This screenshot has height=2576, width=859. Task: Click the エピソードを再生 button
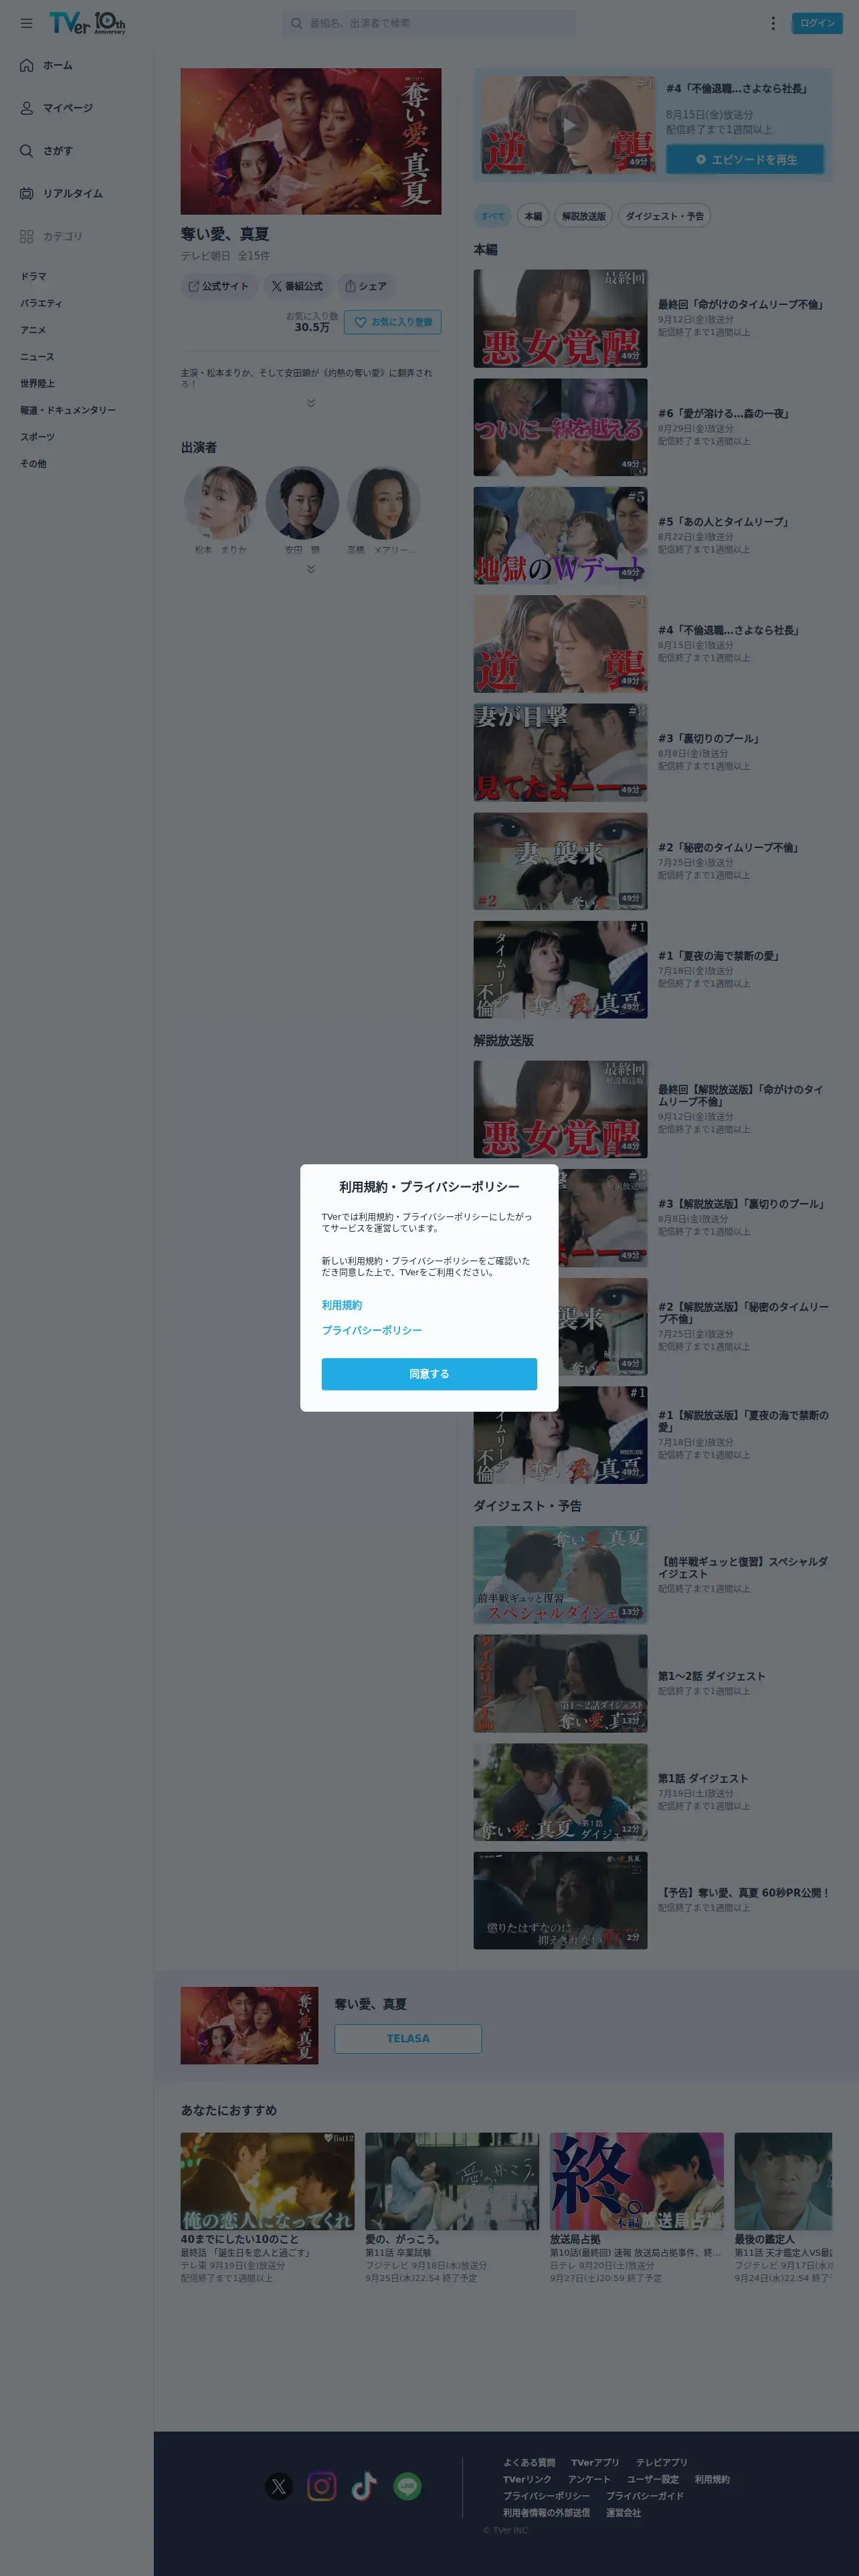[745, 159]
